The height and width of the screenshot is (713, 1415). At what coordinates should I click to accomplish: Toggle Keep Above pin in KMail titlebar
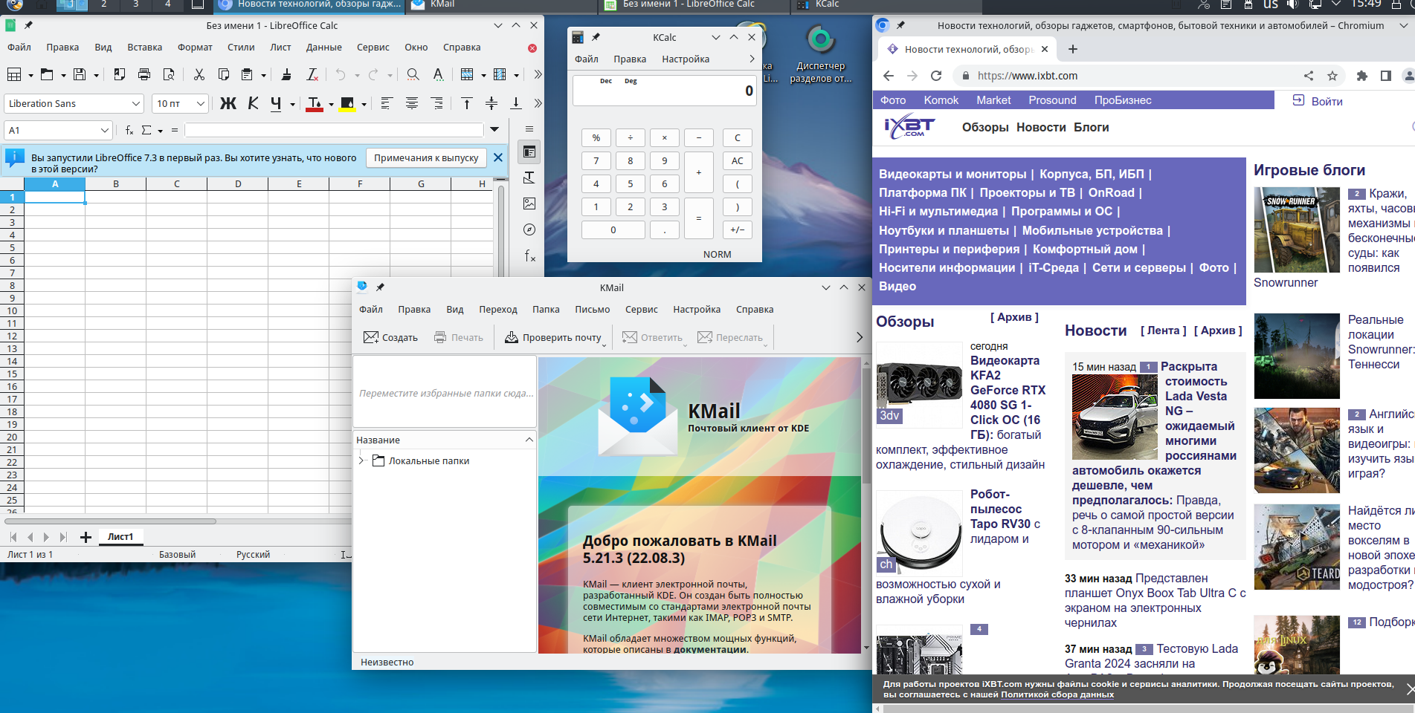[x=380, y=287]
